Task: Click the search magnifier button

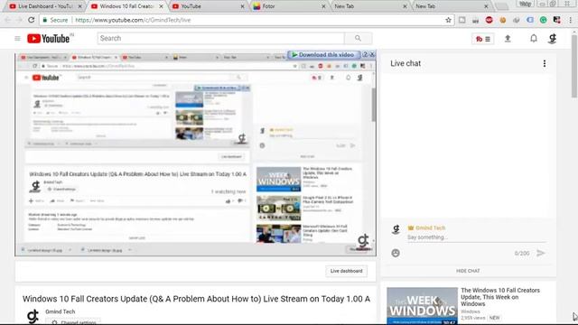Action: pos(358,38)
